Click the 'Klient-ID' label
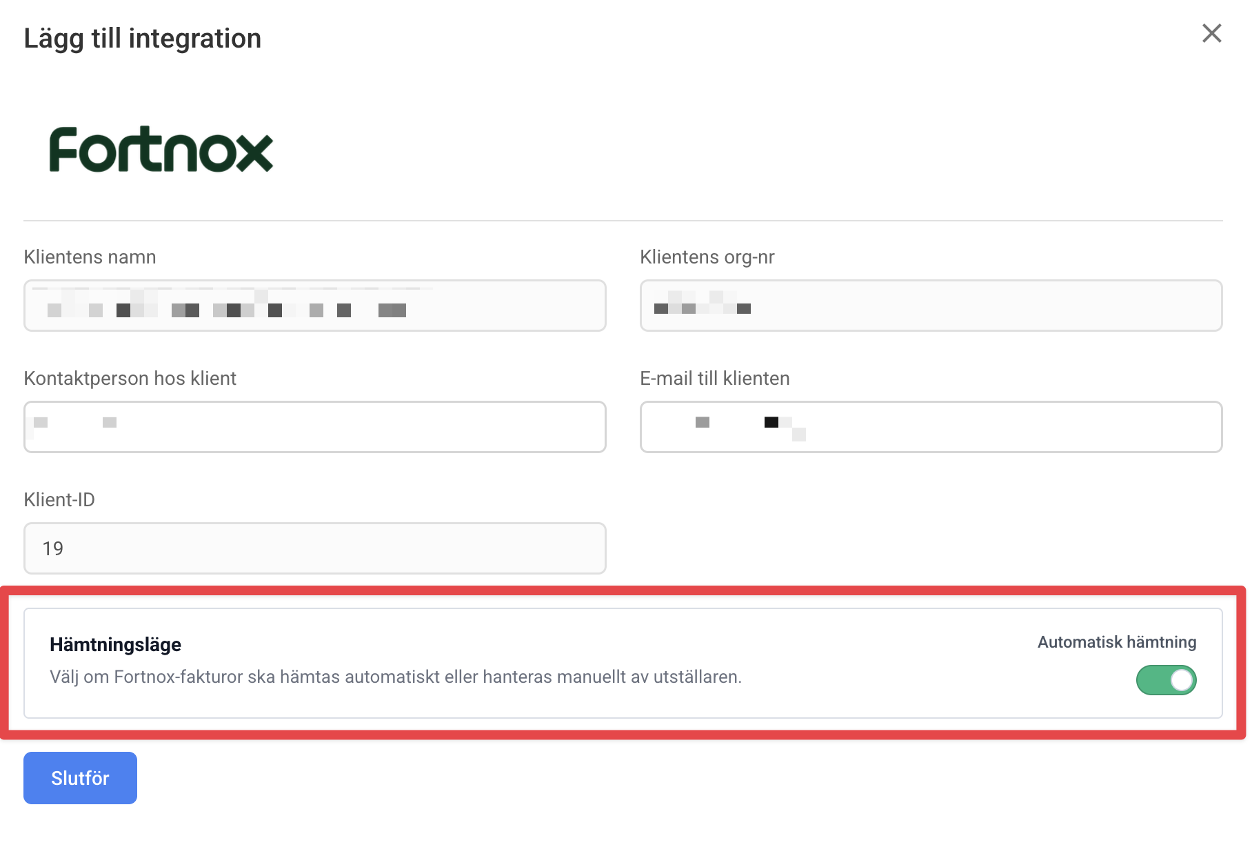 (x=59, y=500)
